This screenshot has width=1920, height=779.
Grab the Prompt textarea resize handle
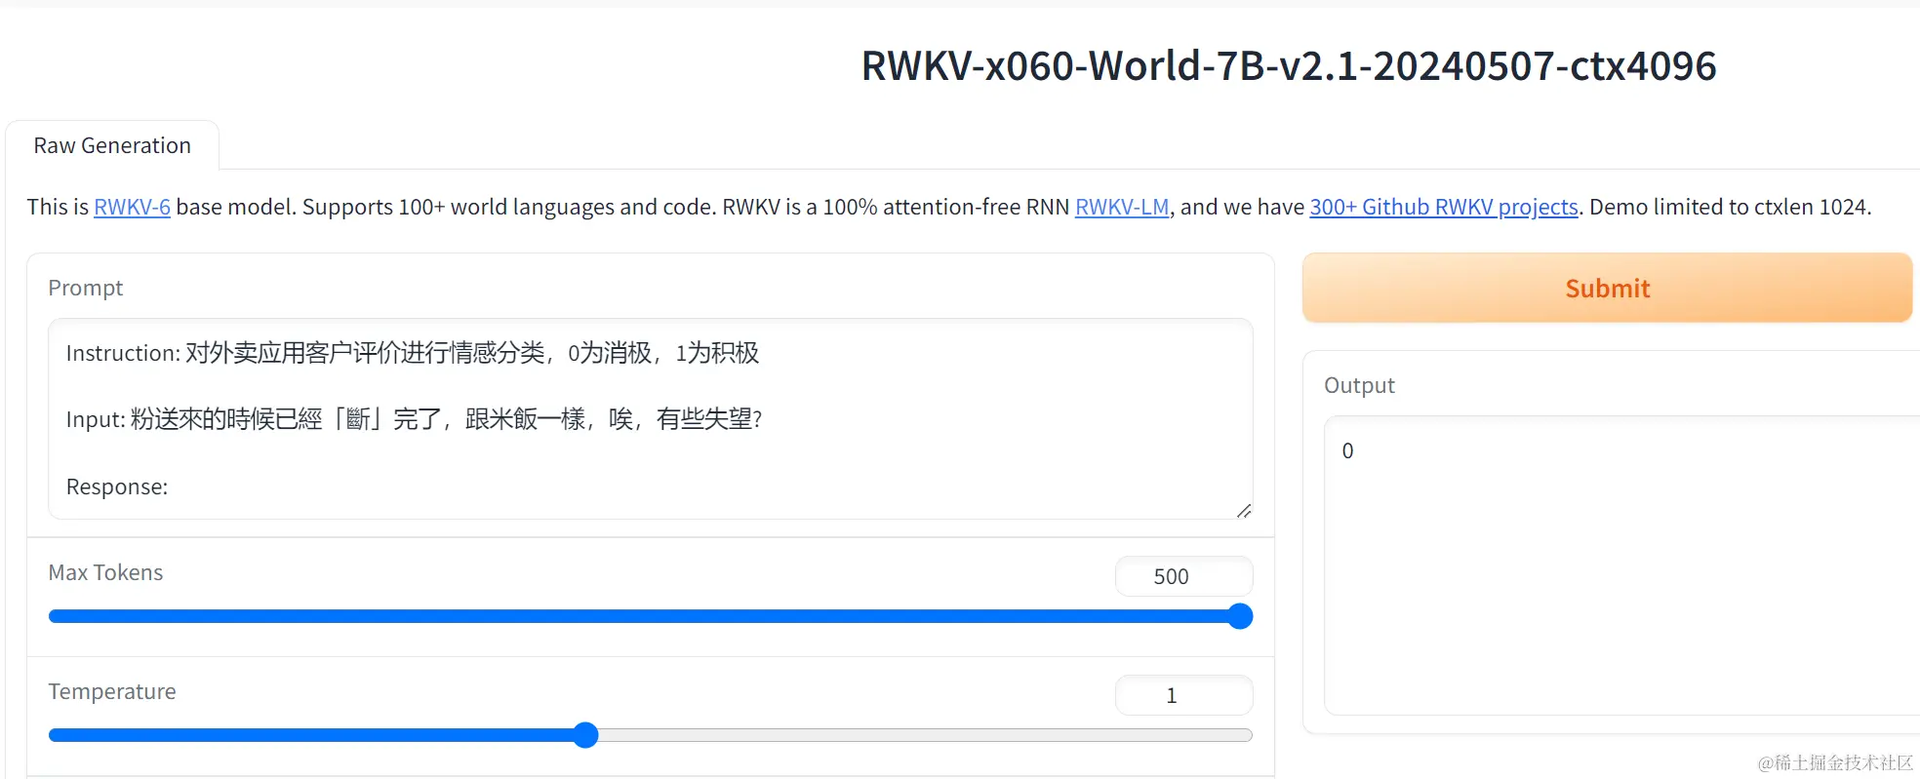1243,510
